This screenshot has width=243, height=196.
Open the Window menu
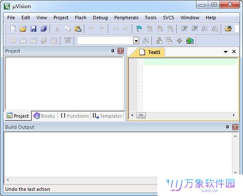(x=190, y=18)
